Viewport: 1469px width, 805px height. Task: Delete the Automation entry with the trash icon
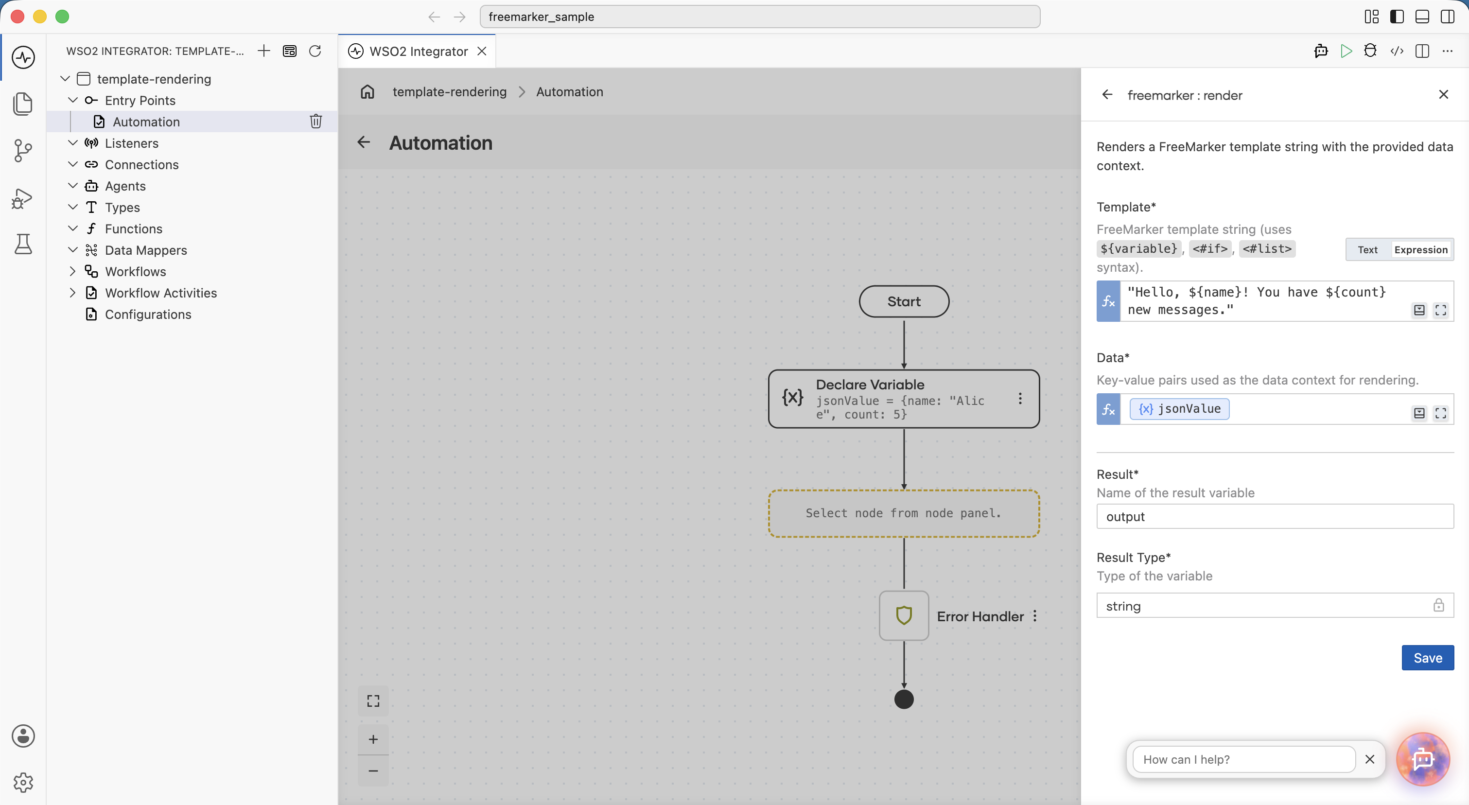click(x=316, y=121)
